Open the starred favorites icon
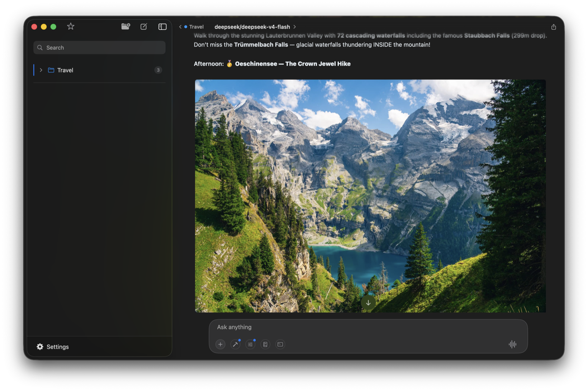 pyautogui.click(x=71, y=27)
